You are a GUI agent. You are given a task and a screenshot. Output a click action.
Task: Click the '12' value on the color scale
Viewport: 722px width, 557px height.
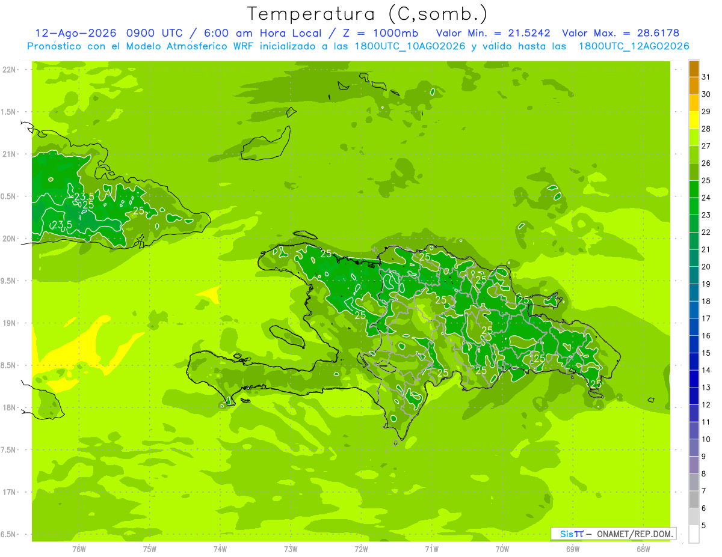706,405
